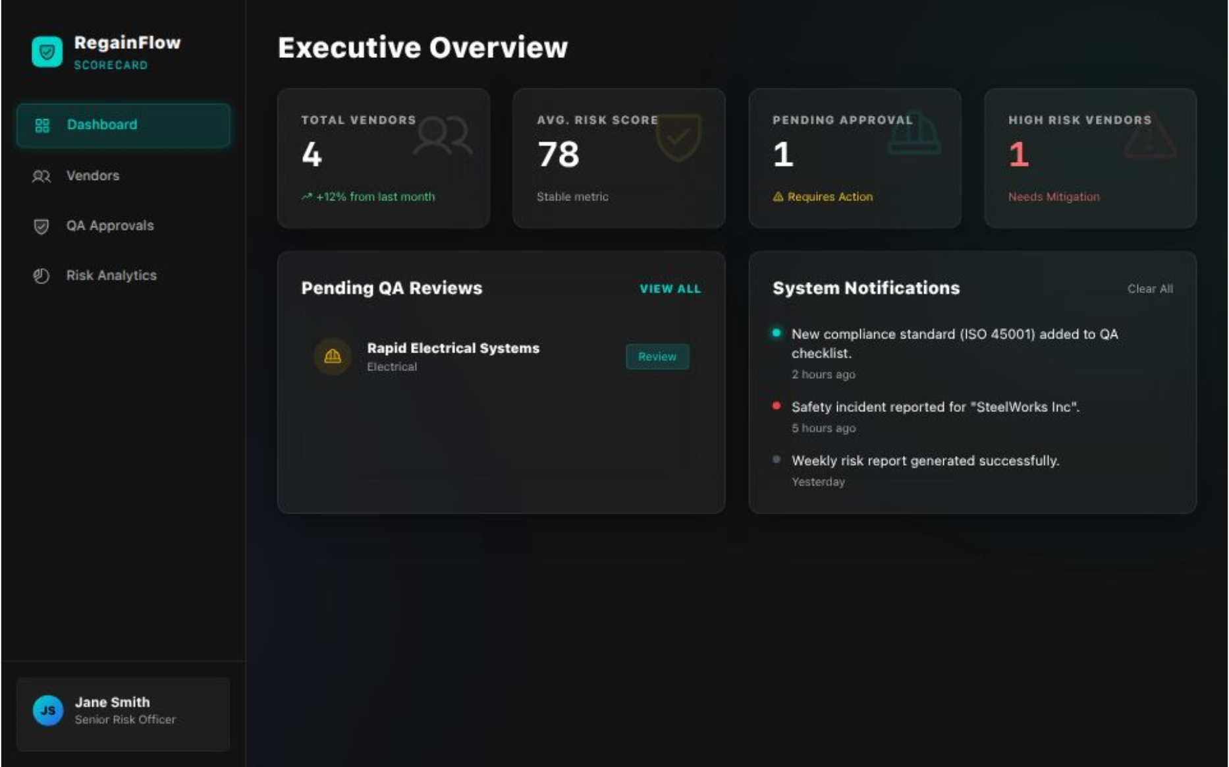Go to the Risk Analytics section
The image size is (1229, 767).
[110, 275]
